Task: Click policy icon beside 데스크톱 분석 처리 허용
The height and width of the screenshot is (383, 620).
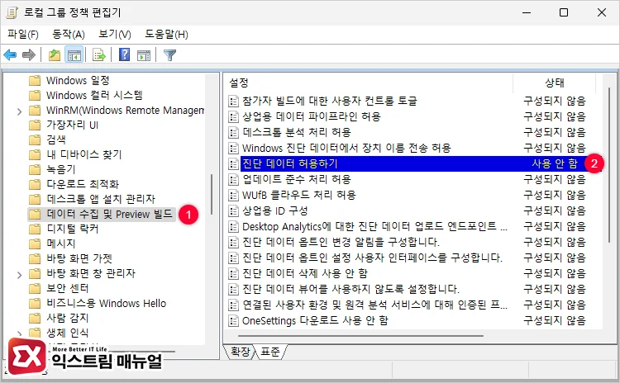Action: [x=234, y=132]
